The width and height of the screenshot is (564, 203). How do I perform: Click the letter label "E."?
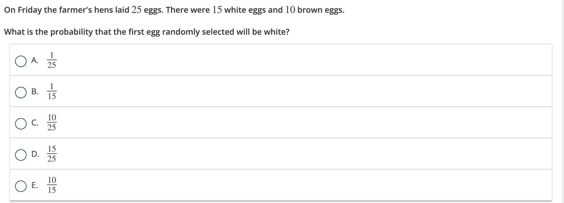(34, 185)
